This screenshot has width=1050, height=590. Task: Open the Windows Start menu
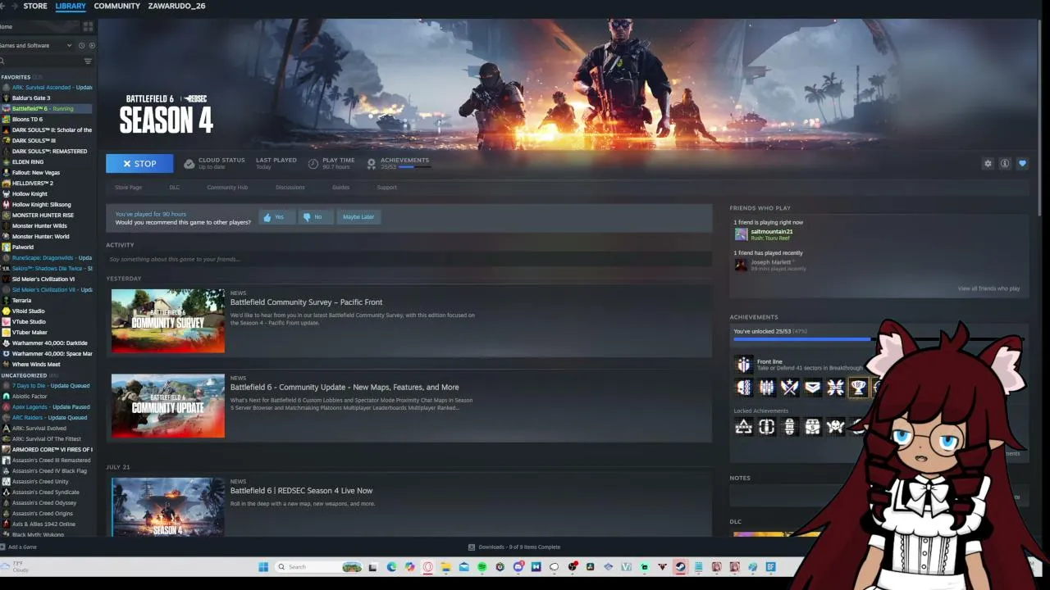pos(263,567)
